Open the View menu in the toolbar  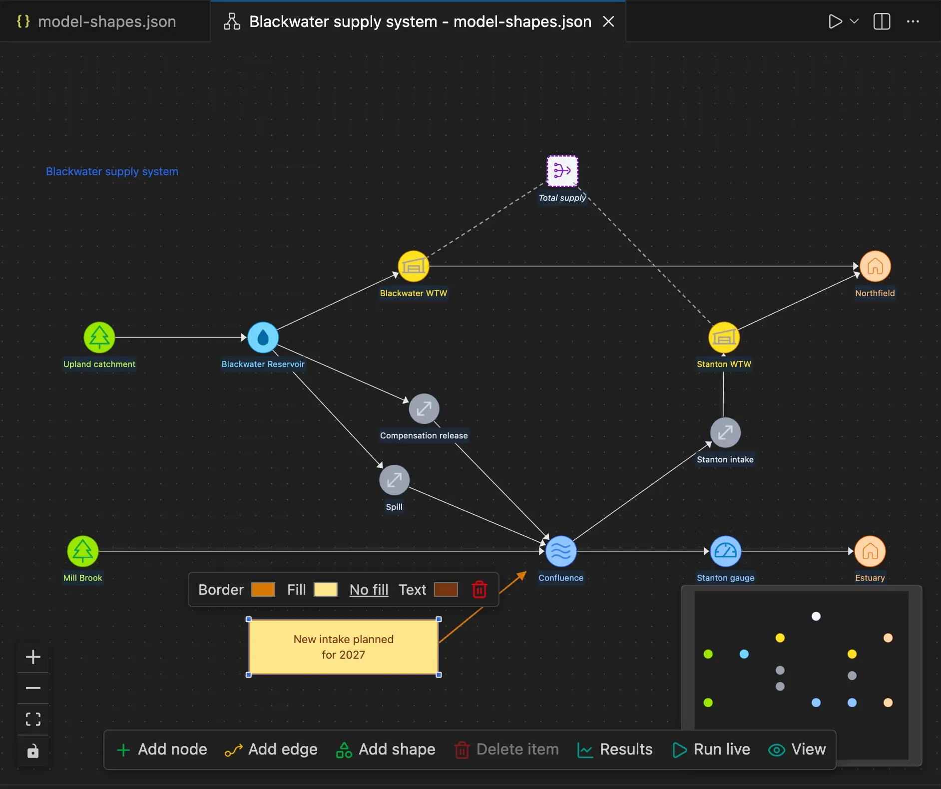[797, 750]
